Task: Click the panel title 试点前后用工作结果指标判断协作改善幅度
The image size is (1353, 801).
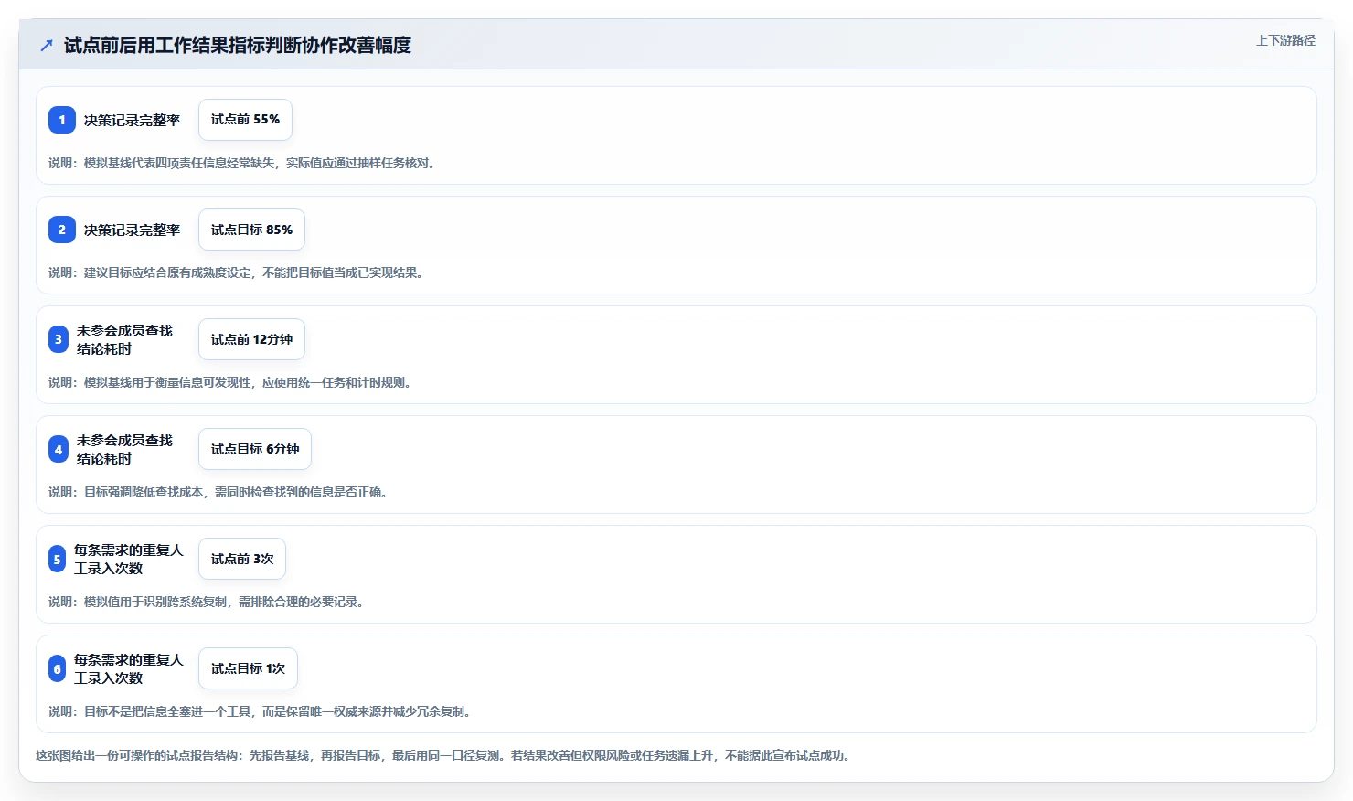Action: 238,45
